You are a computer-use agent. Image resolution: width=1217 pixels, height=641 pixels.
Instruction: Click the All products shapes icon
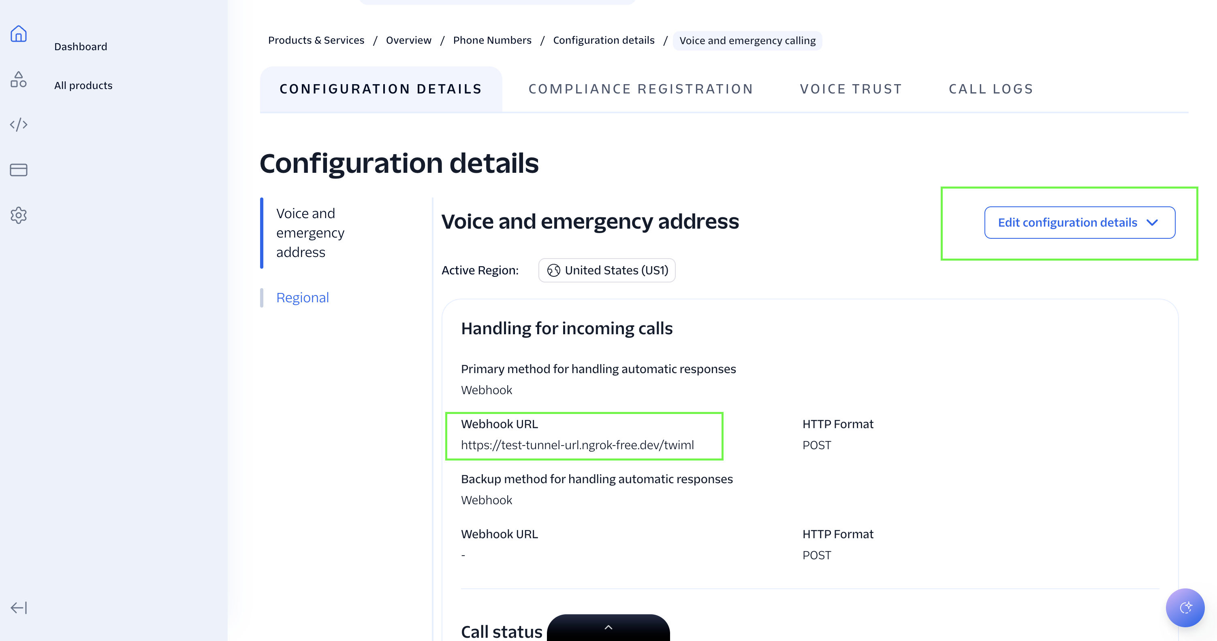coord(18,79)
